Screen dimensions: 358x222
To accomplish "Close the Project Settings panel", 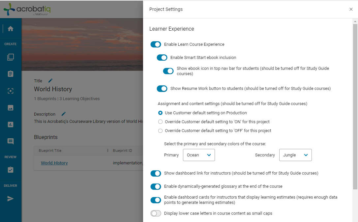I will (x=351, y=9).
